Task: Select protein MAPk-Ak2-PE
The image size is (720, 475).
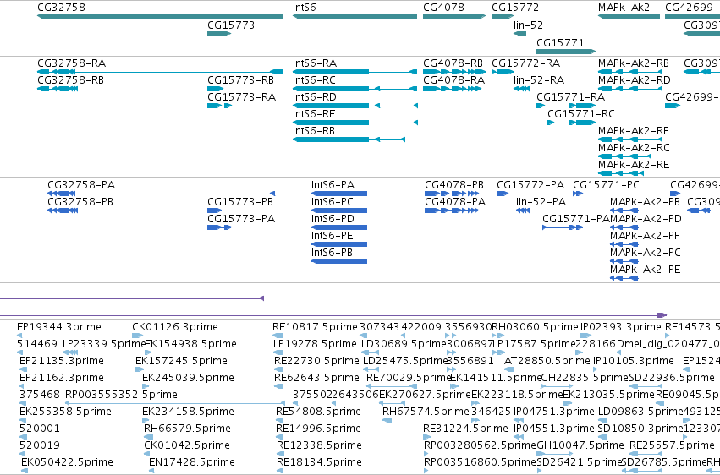Action: pos(624,278)
